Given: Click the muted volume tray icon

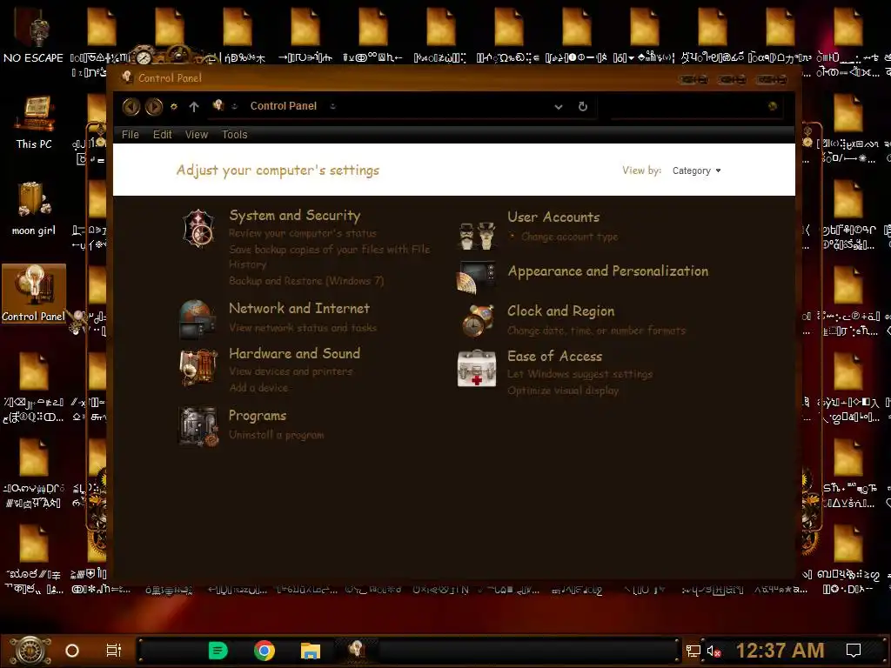Looking at the screenshot, I should pos(713,651).
